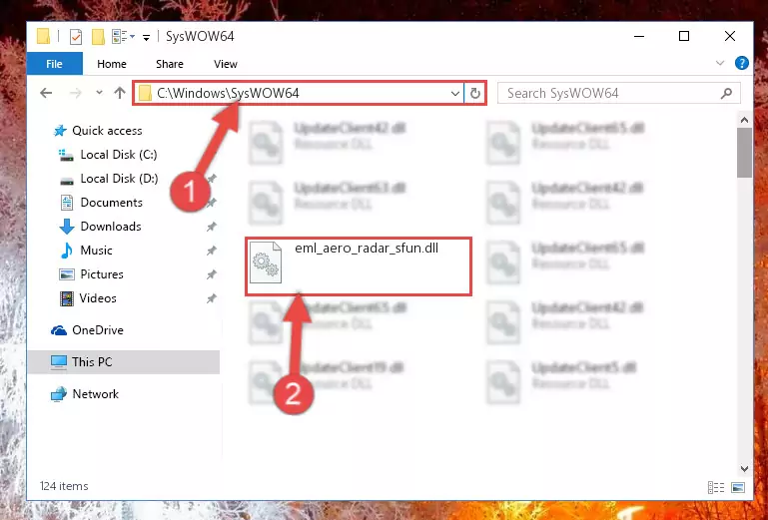Select Quick access in navigation pane
This screenshot has height=520, width=768.
coord(107,131)
